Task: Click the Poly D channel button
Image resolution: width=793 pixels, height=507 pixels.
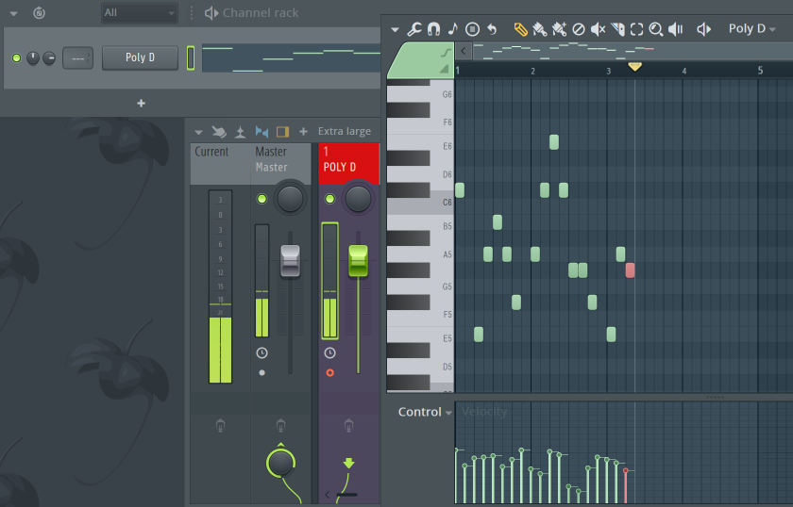Action: (x=140, y=57)
